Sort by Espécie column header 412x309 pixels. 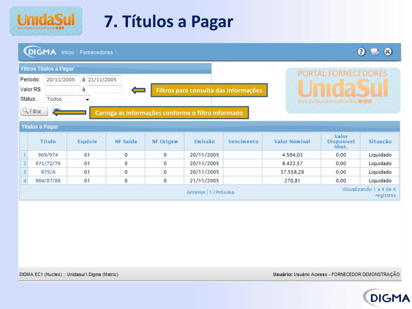coord(87,141)
